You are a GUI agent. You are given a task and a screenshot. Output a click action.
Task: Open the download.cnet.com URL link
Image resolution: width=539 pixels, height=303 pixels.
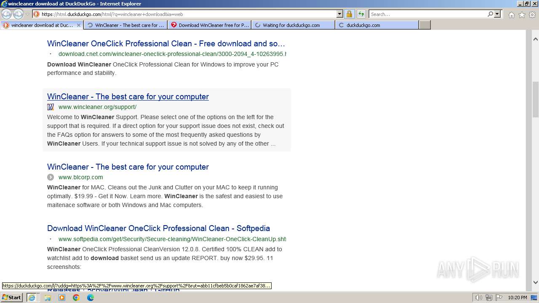coord(172,54)
